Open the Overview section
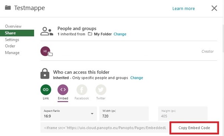224x136 pixels. tap(13, 26)
